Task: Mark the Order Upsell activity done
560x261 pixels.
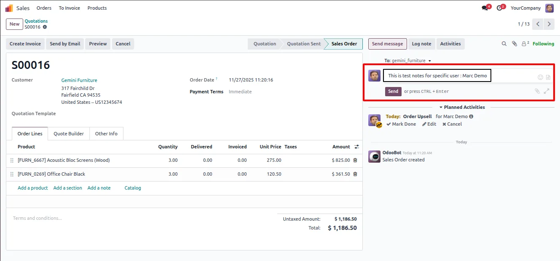Action: coord(401,124)
